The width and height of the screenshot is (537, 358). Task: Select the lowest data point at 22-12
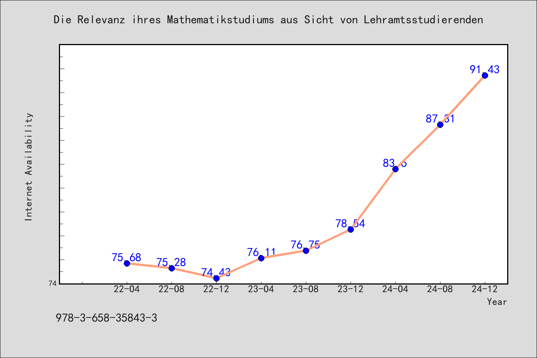point(216,278)
